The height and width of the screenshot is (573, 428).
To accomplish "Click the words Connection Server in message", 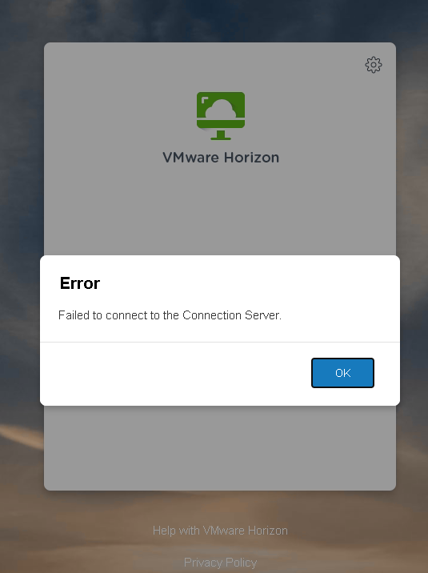I will (x=231, y=315).
